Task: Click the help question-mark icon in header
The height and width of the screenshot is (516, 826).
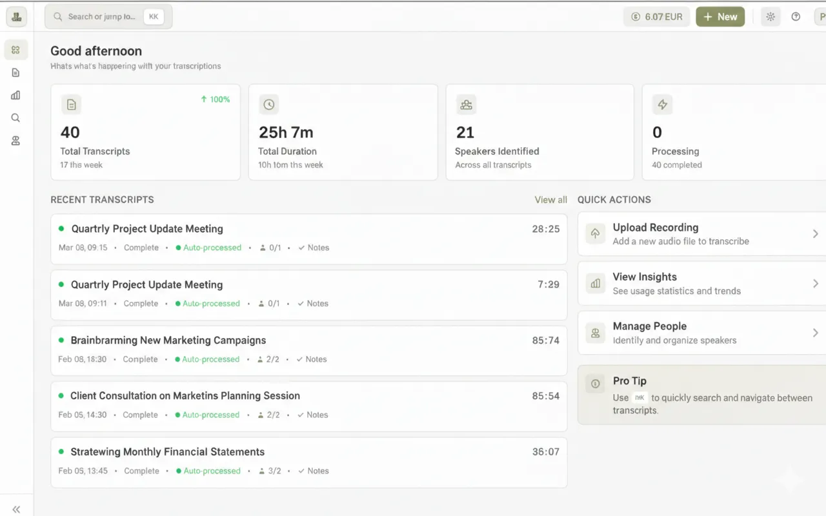Action: click(796, 16)
